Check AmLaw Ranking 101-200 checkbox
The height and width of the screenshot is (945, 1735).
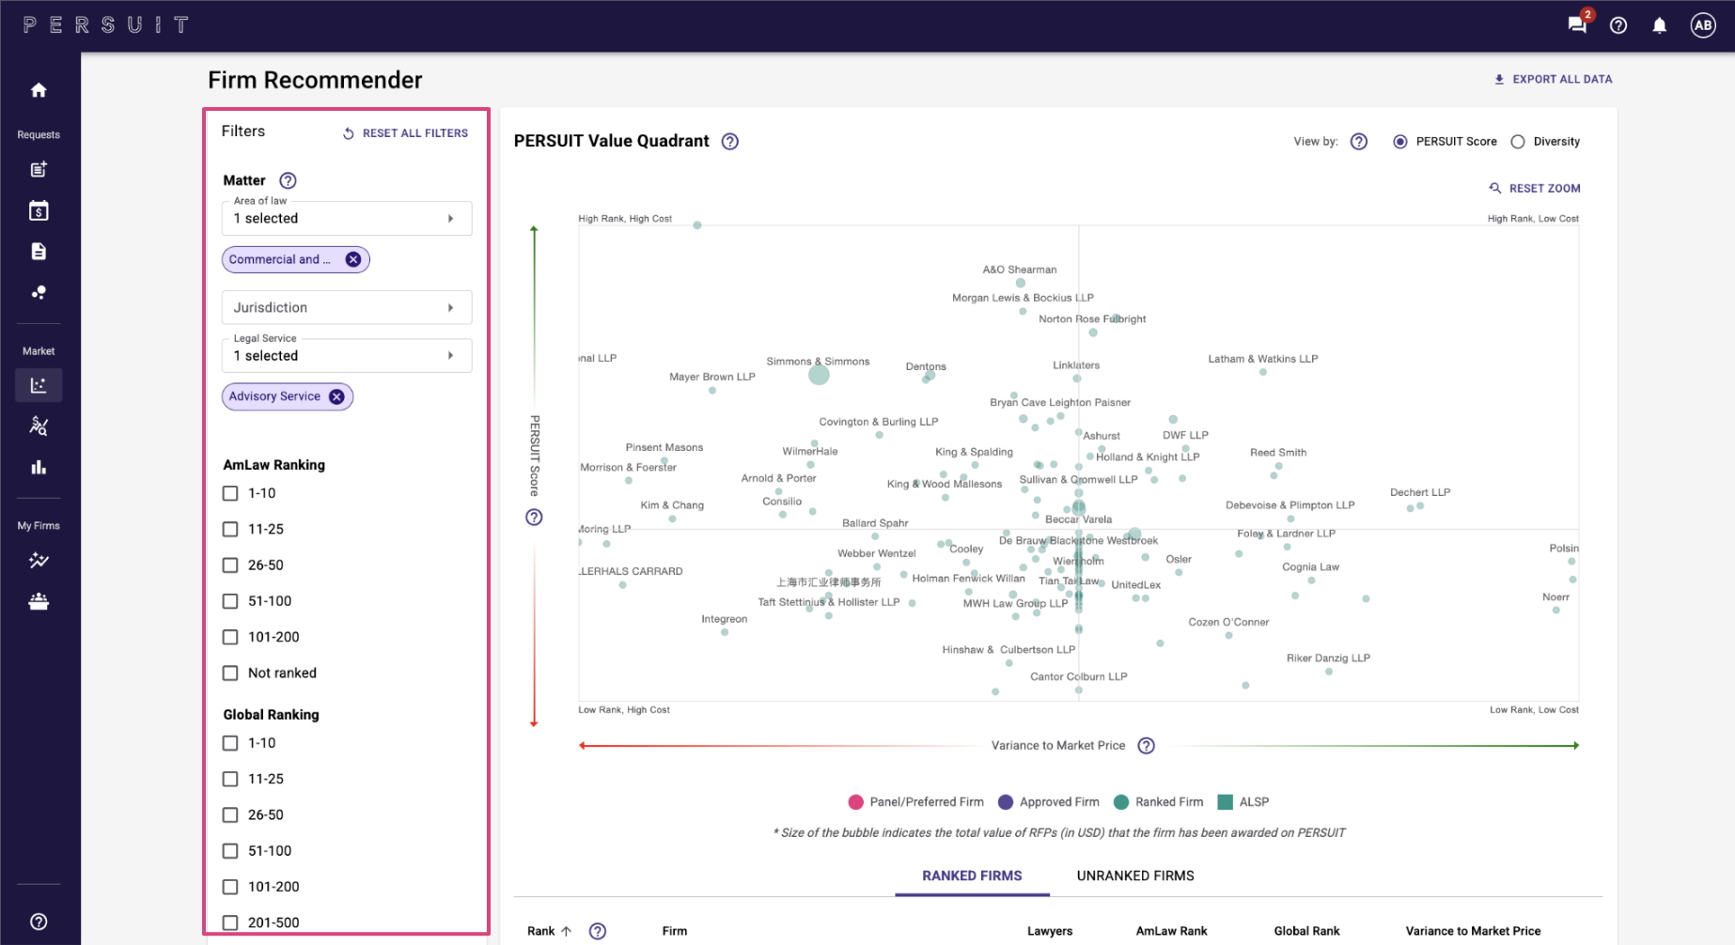(230, 637)
